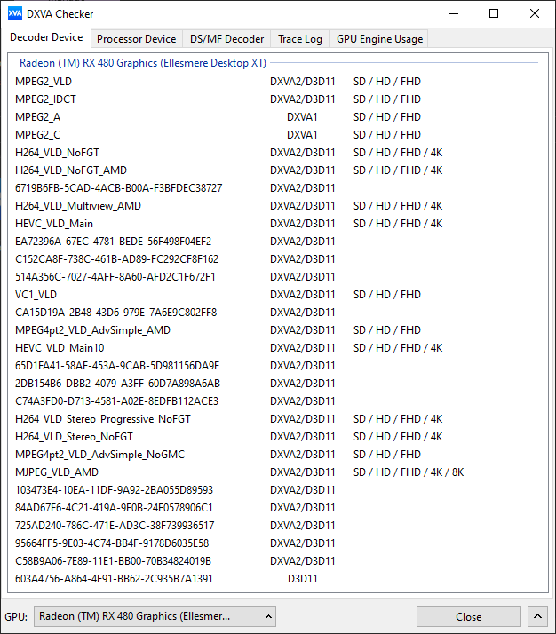Select GUID 514A356C-7027-4AFF-8A60-AFD2C1F672F1
Image resolution: width=556 pixels, height=634 pixels.
pyautogui.click(x=277, y=277)
